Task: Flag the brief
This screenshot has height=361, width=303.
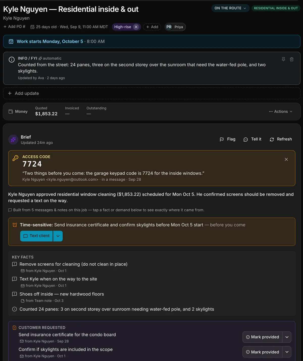Action: tap(228, 139)
